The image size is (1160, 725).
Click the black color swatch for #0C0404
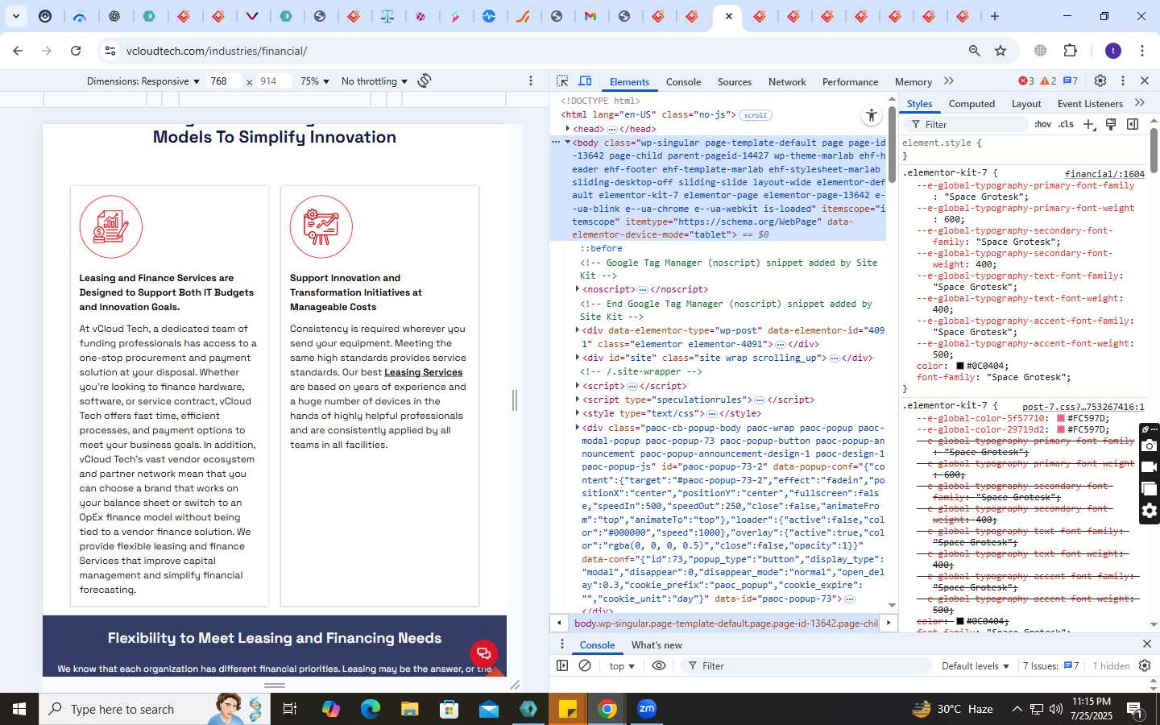[960, 366]
